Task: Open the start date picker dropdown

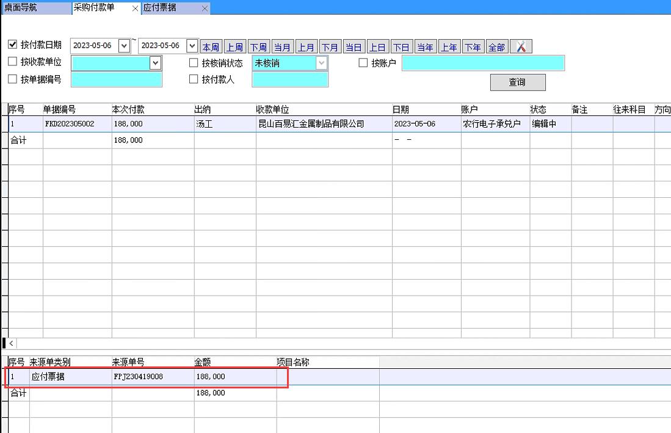Action: [124, 46]
